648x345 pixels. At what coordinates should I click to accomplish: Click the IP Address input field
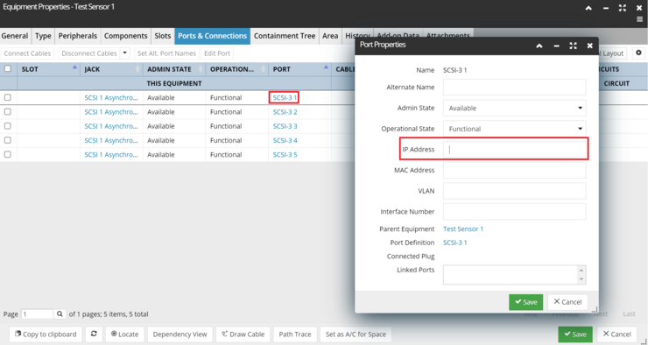(x=515, y=149)
